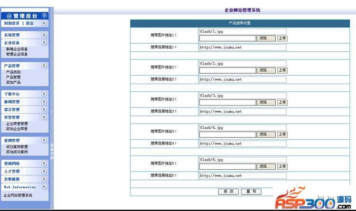Click the 推荐连接地址3 URL field
356x211 pixels.
(243, 112)
